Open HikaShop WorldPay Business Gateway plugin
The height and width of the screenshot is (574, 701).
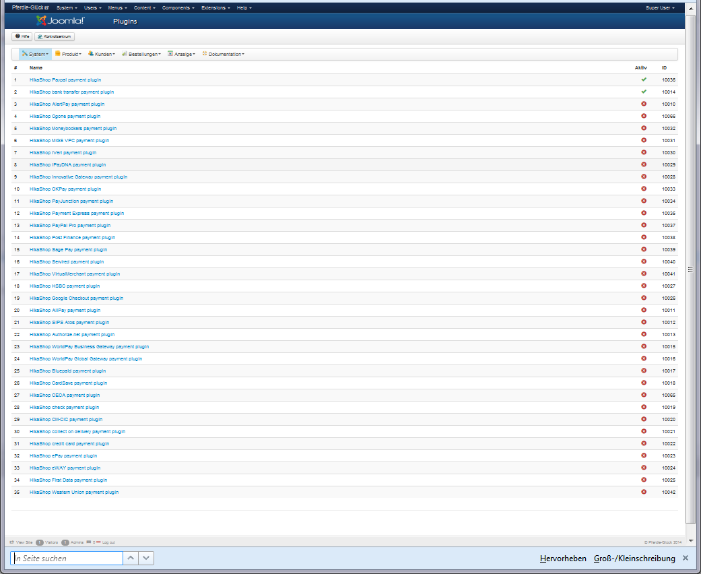click(x=89, y=346)
